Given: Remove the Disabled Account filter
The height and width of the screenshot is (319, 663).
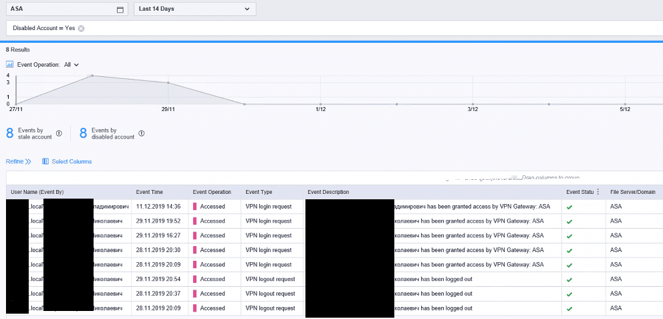Looking at the screenshot, I should (x=81, y=28).
